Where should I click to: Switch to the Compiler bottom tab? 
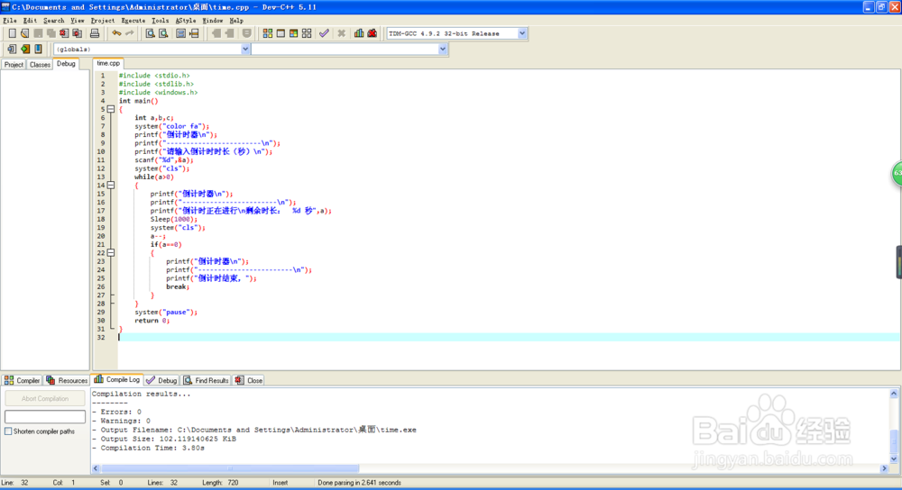tap(22, 380)
